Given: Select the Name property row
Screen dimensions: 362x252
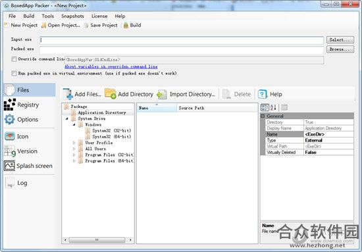Looking at the screenshot, I should click(309, 134).
